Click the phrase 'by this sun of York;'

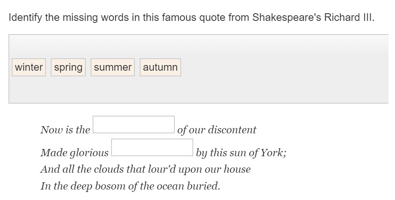[241, 153]
